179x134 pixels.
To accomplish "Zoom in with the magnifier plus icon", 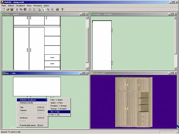I will (48, 9).
